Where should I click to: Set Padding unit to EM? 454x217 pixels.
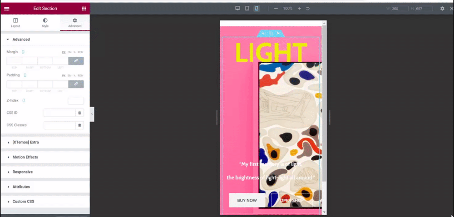[x=69, y=75]
